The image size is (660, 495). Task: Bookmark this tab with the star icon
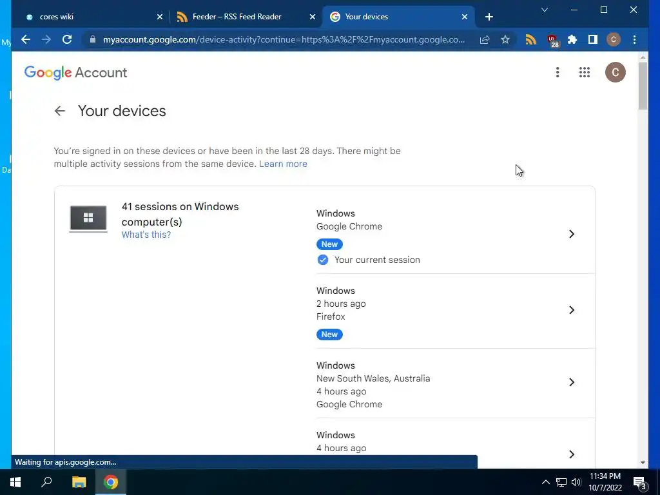click(x=505, y=39)
